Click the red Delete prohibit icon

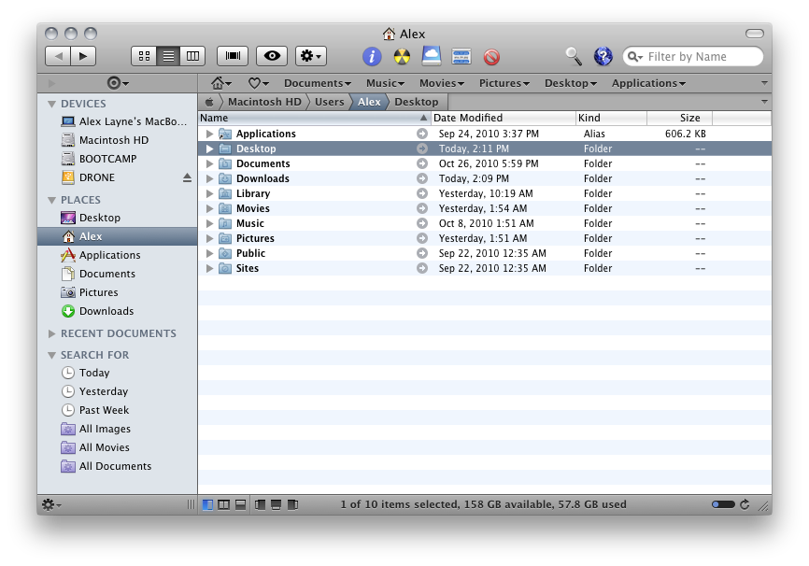491,57
